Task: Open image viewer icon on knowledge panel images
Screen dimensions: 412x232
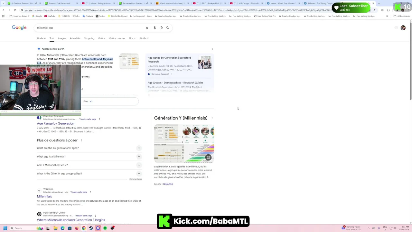Action: tap(208, 158)
